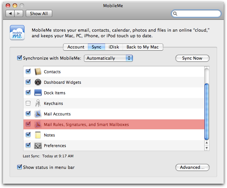Image resolution: width=227 pixels, height=188 pixels.
Task: Select the Keychains keys icon
Action: [38, 103]
